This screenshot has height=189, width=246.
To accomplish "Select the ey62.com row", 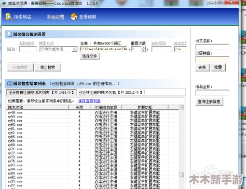I will click(93, 133).
